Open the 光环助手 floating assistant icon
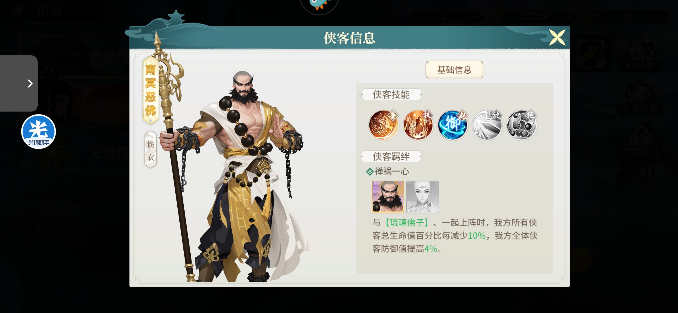 click(x=39, y=132)
